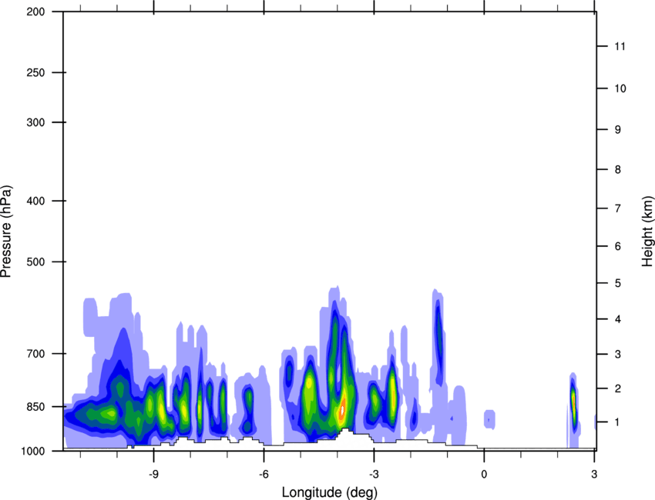Pick the 9 km height label
The width and height of the screenshot is (655, 500).
tap(618, 130)
